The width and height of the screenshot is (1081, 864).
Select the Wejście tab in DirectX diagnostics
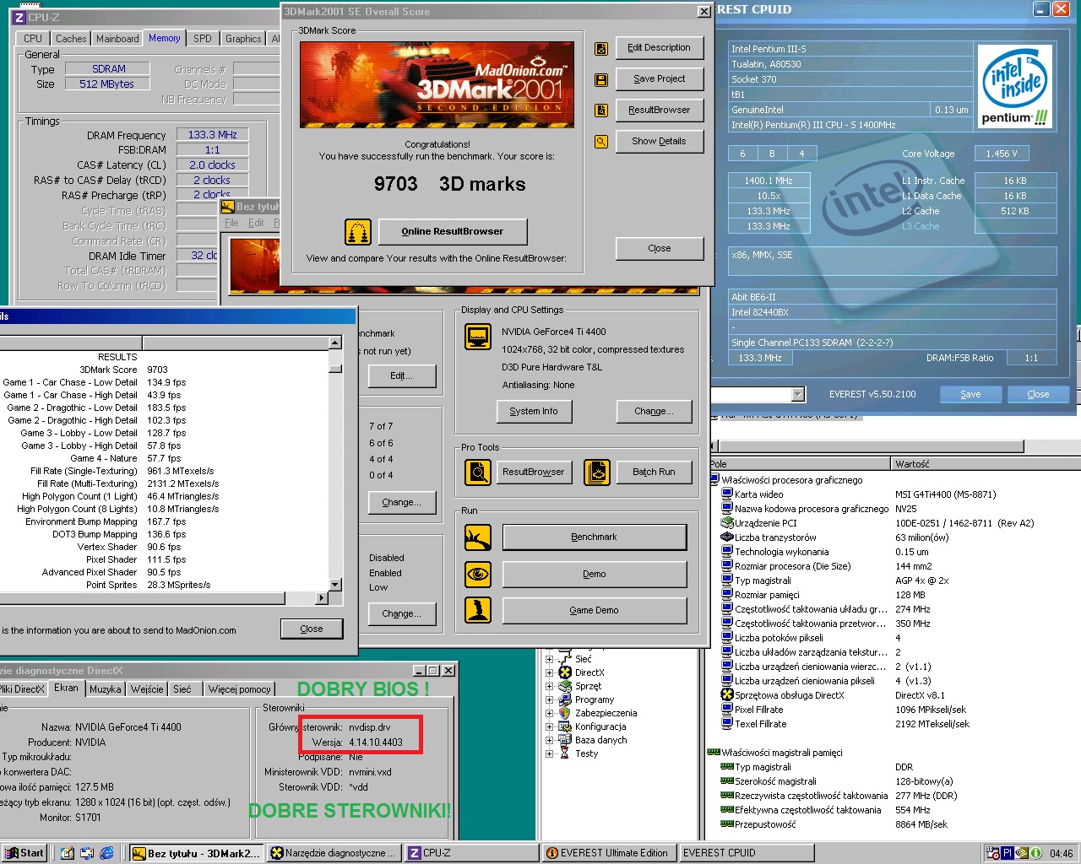tap(147, 689)
